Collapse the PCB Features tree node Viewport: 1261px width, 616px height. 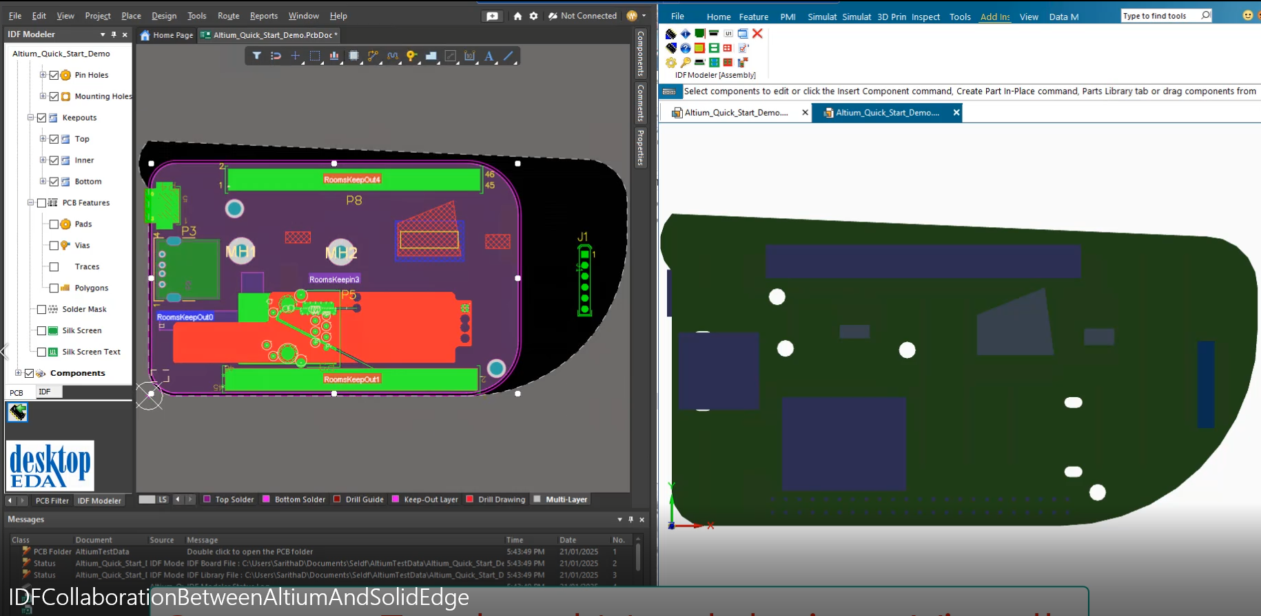point(30,202)
